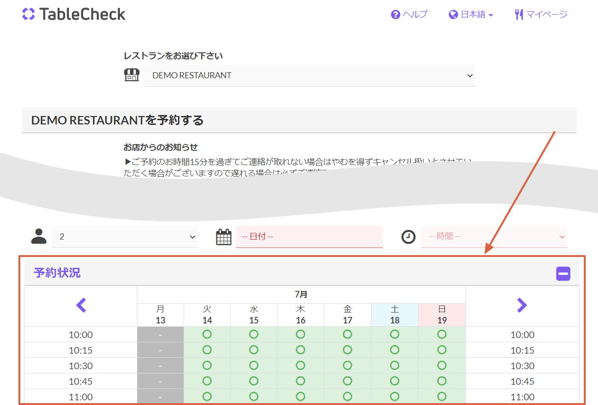Select the 水 15 column header
The width and height of the screenshot is (598, 405).
tap(254, 315)
